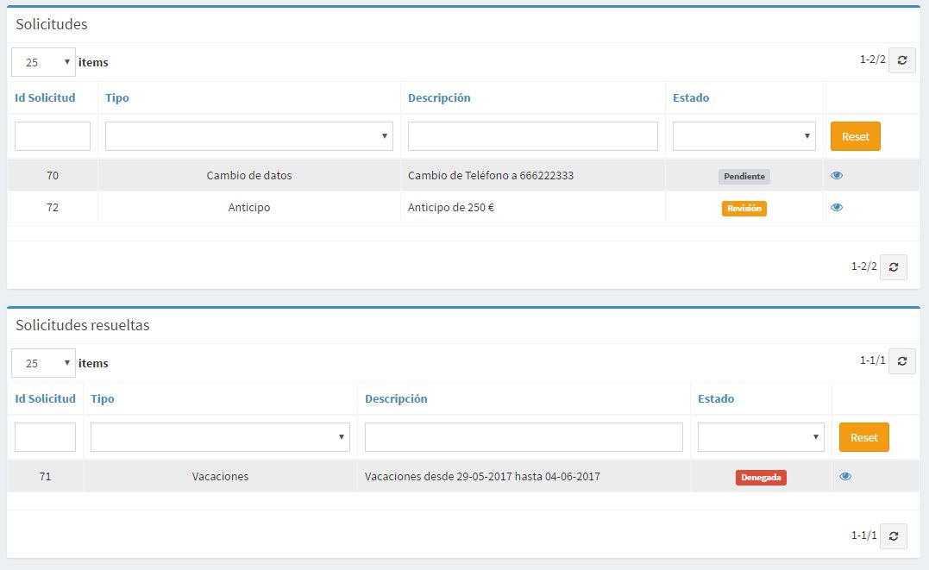Sort Solicitudes resueltas by Tipo header

103,398
